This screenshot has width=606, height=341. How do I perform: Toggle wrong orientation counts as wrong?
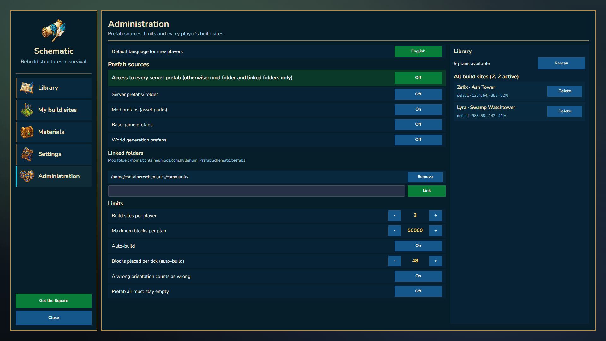418,276
